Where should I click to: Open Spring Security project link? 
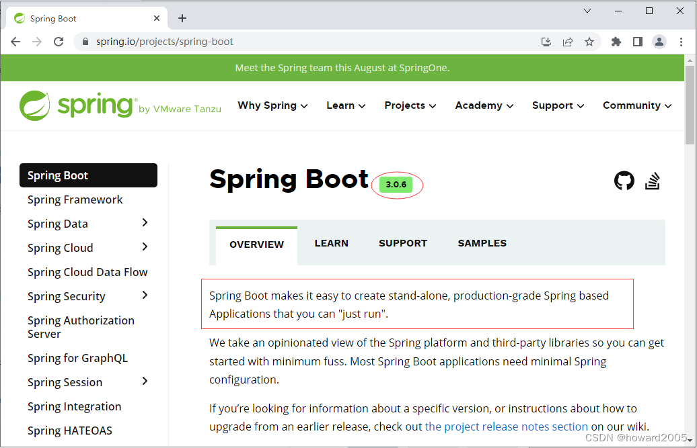tap(66, 296)
